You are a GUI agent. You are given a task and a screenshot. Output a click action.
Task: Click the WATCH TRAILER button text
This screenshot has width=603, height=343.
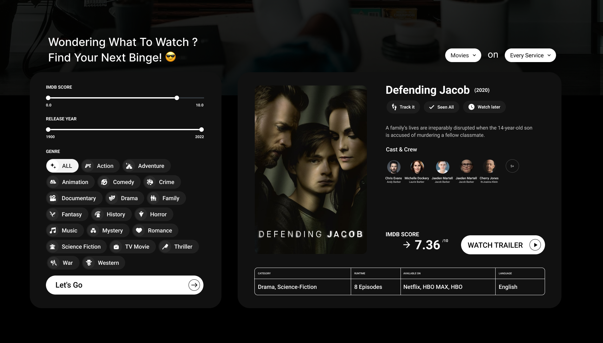pyautogui.click(x=495, y=245)
